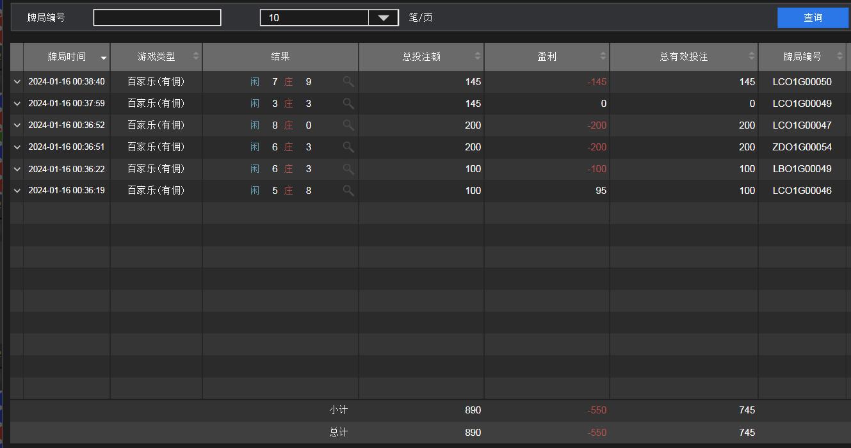The width and height of the screenshot is (851, 448).
Task: View result details for round LCO1G00047
Action: click(348, 125)
